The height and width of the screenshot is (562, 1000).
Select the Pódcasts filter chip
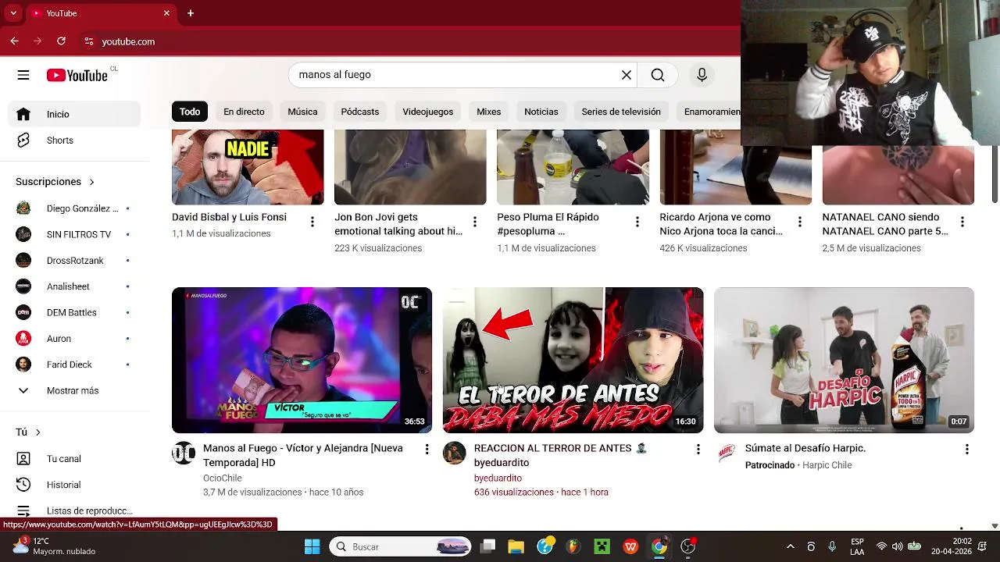(x=360, y=112)
